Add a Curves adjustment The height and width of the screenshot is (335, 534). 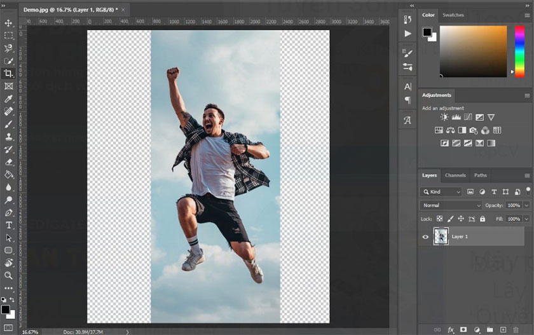coord(468,117)
